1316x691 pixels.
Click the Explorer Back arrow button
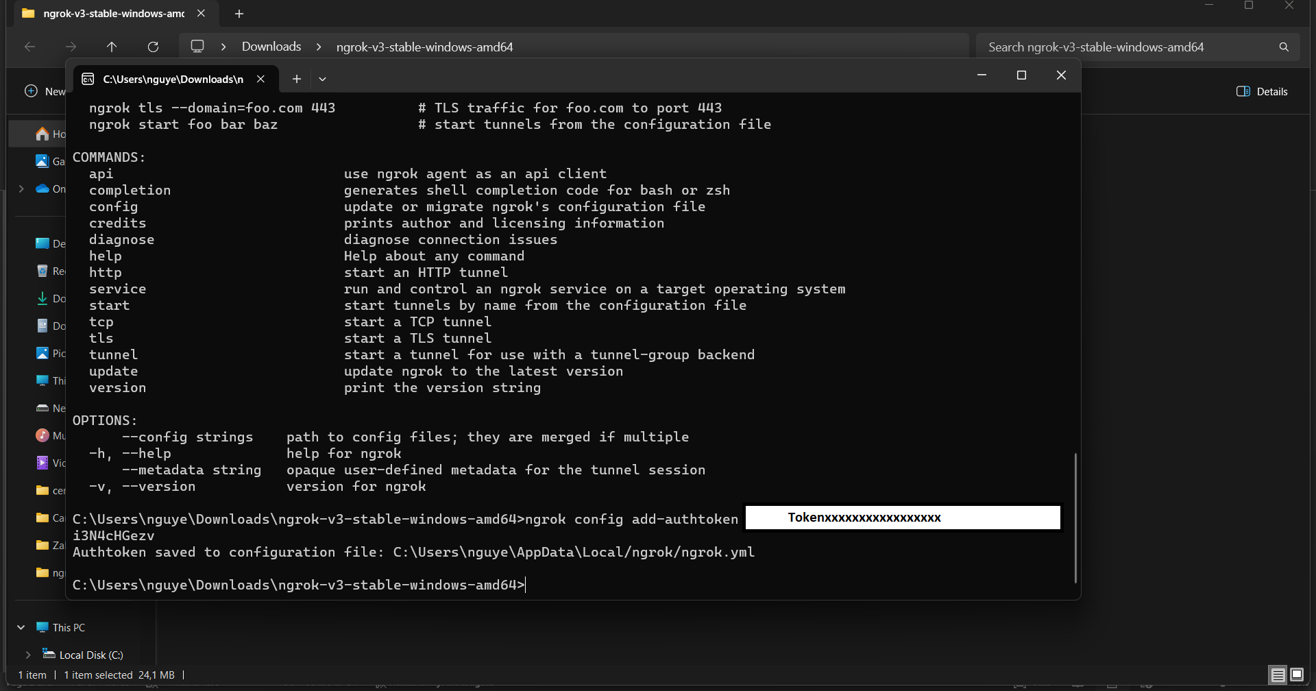point(29,47)
